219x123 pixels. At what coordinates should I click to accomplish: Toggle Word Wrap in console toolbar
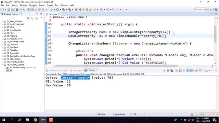184,71
